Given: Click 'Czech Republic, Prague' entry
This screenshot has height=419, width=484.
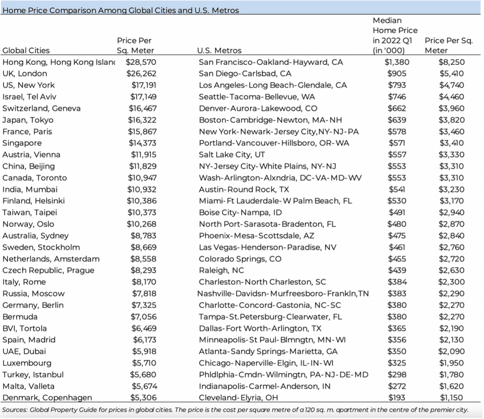Looking at the screenshot, I should (48, 271).
